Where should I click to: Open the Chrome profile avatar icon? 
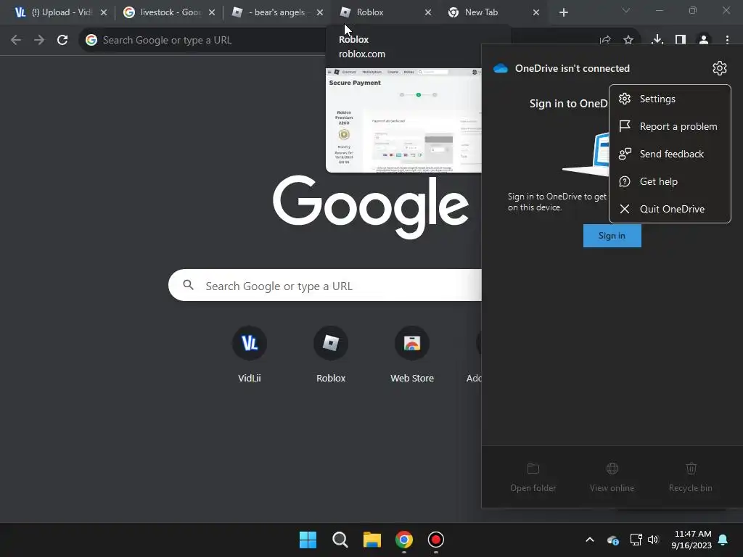click(x=704, y=40)
